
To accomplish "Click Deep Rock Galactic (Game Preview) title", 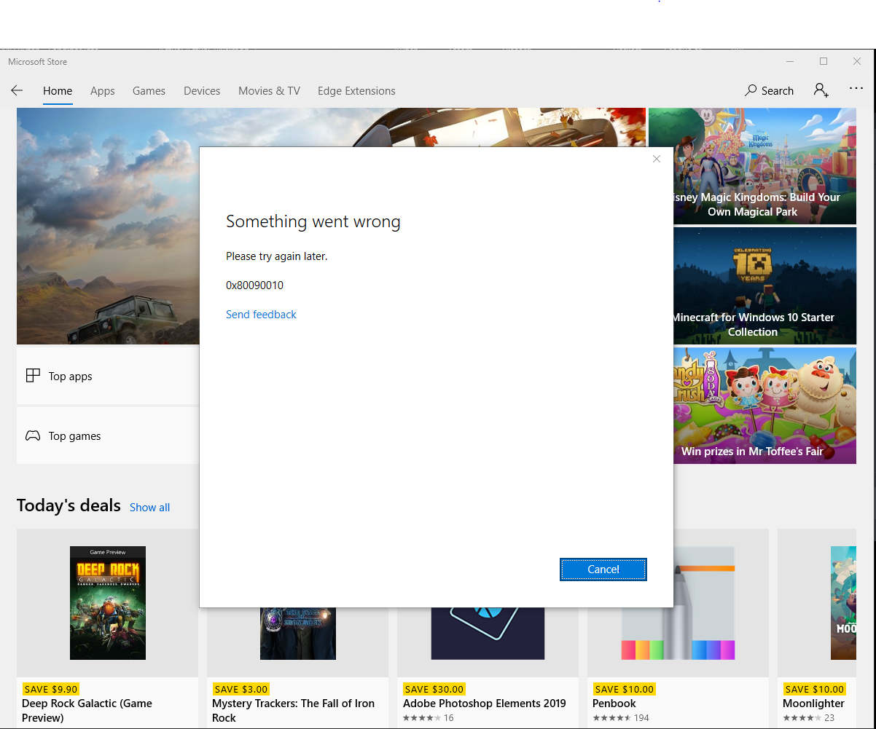I will pos(87,711).
